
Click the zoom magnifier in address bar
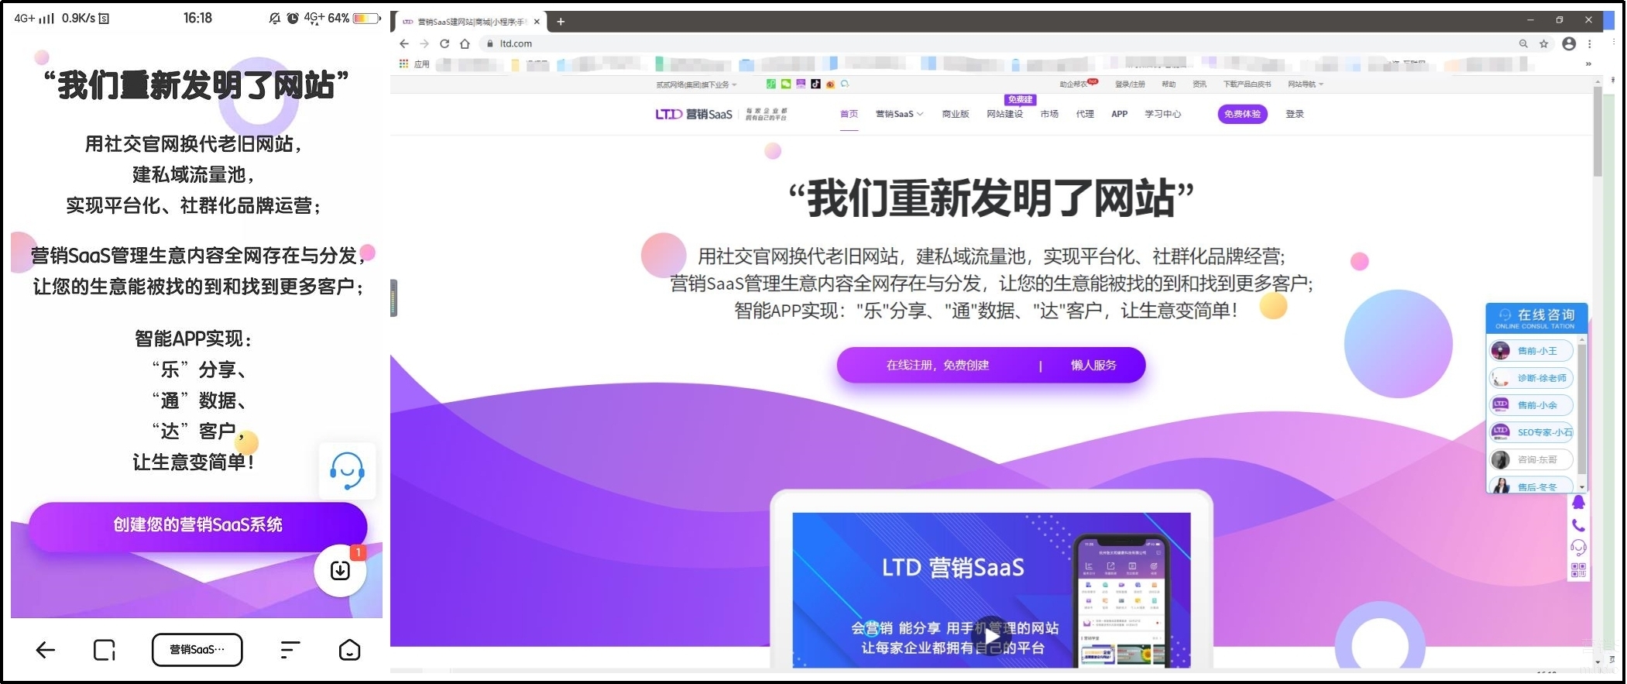pos(1523,44)
